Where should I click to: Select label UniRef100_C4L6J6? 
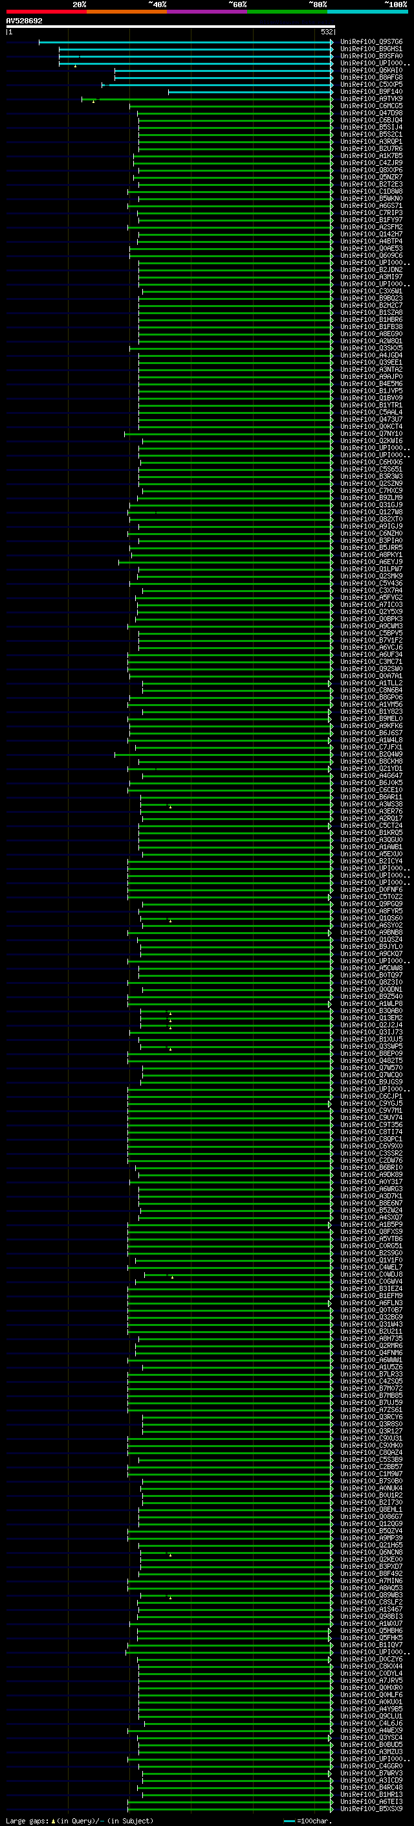click(371, 1723)
